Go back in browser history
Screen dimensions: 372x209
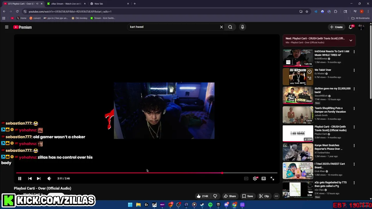[x=4, y=12]
